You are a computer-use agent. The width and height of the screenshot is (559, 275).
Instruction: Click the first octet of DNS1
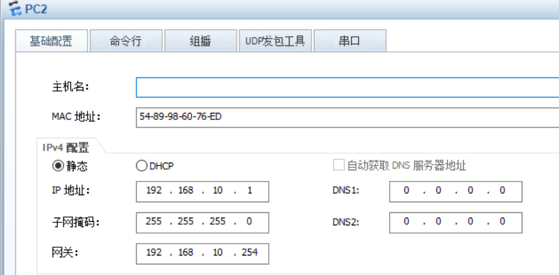[407, 192]
